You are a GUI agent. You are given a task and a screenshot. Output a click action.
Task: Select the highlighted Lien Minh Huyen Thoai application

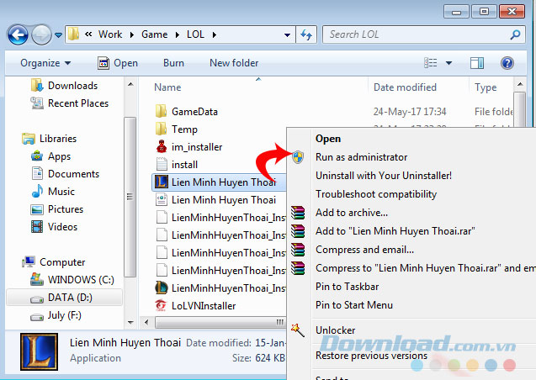[x=219, y=182]
